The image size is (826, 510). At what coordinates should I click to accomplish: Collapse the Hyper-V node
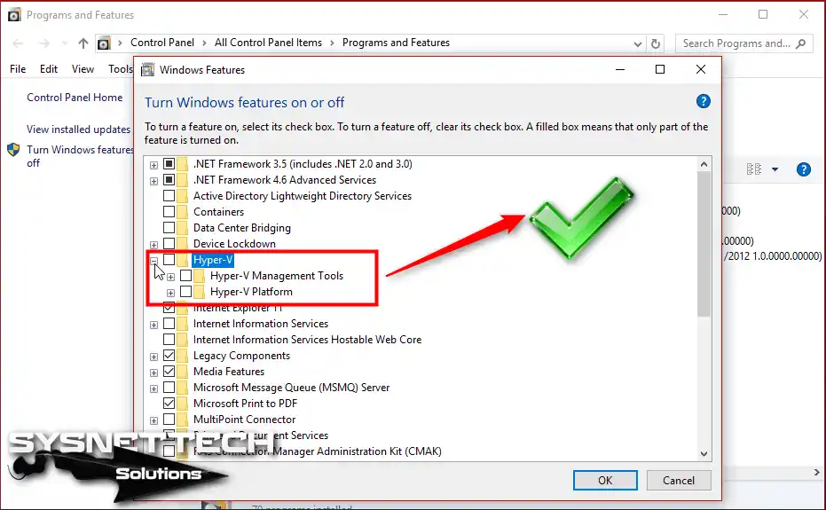pos(153,261)
